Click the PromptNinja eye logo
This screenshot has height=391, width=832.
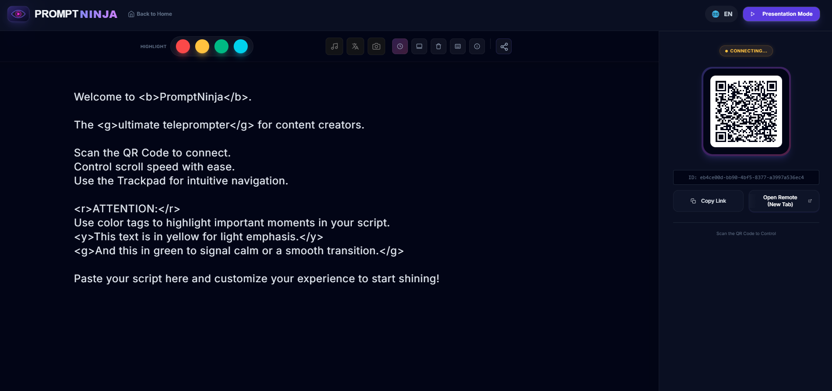[18, 14]
